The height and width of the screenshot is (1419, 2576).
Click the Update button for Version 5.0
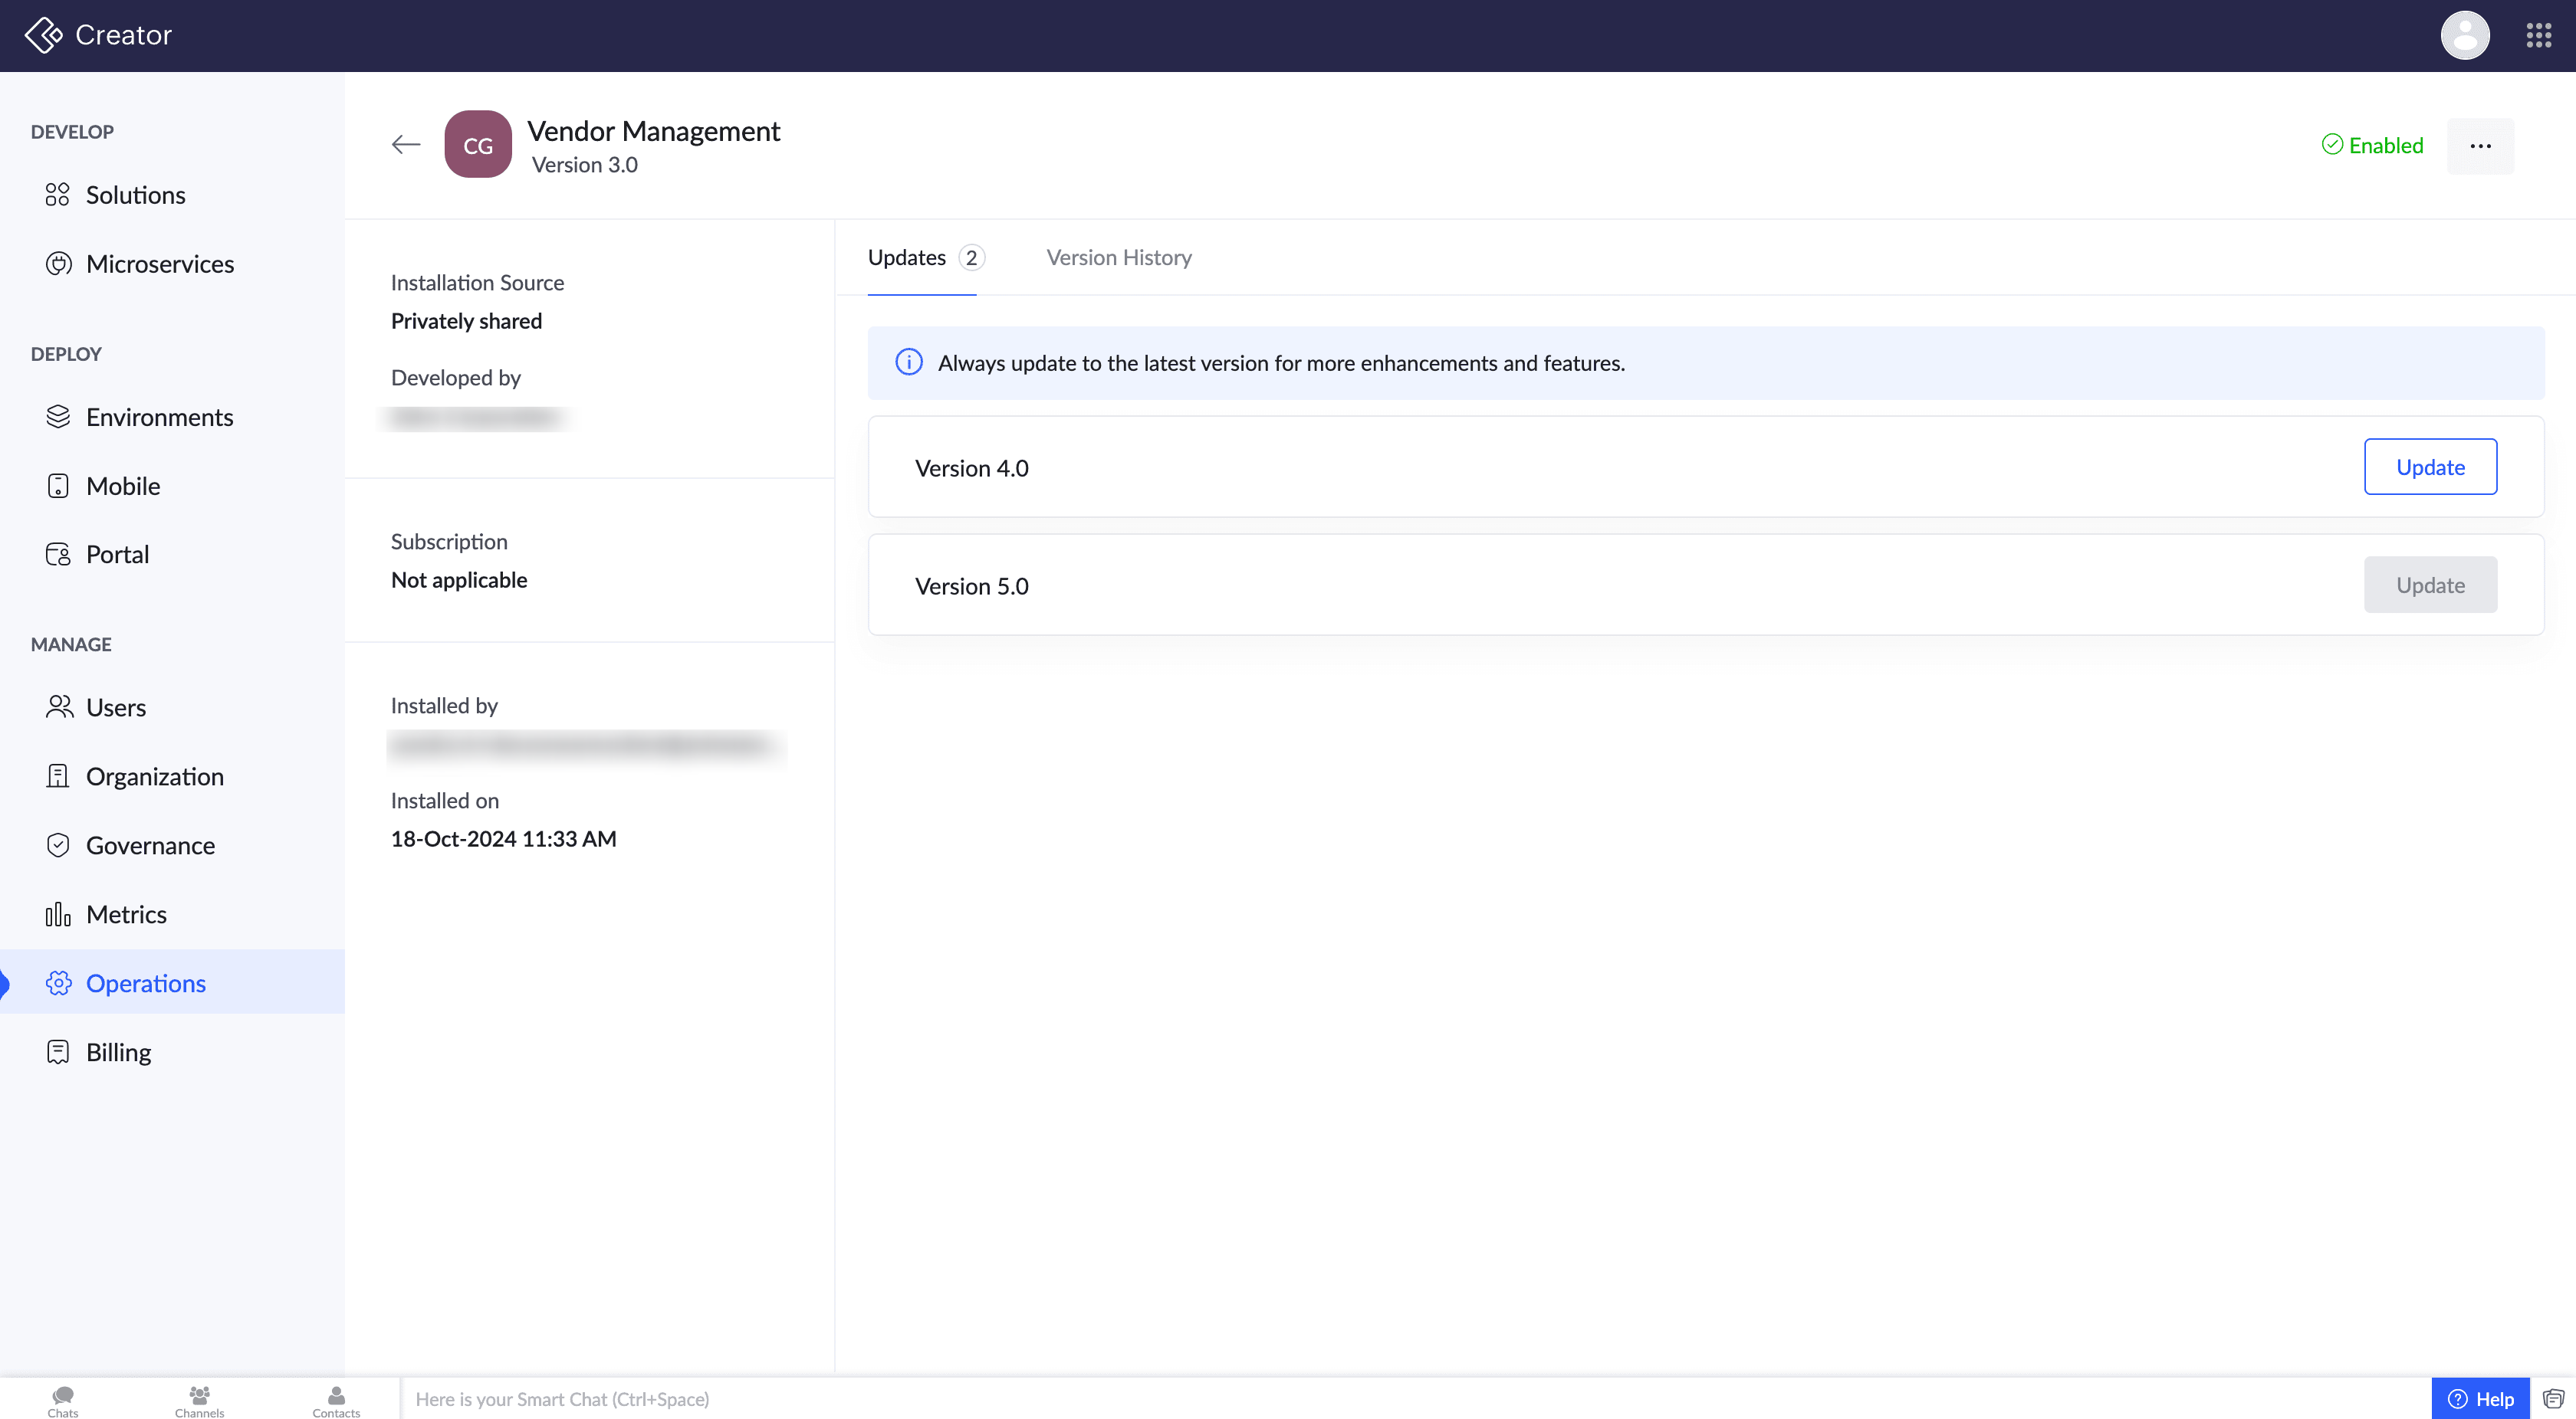coord(2429,585)
